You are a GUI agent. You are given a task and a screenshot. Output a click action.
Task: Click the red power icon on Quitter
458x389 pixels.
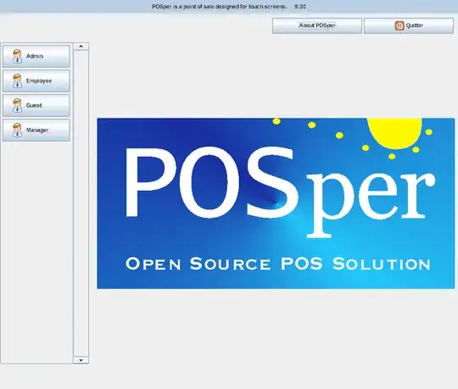coord(399,25)
